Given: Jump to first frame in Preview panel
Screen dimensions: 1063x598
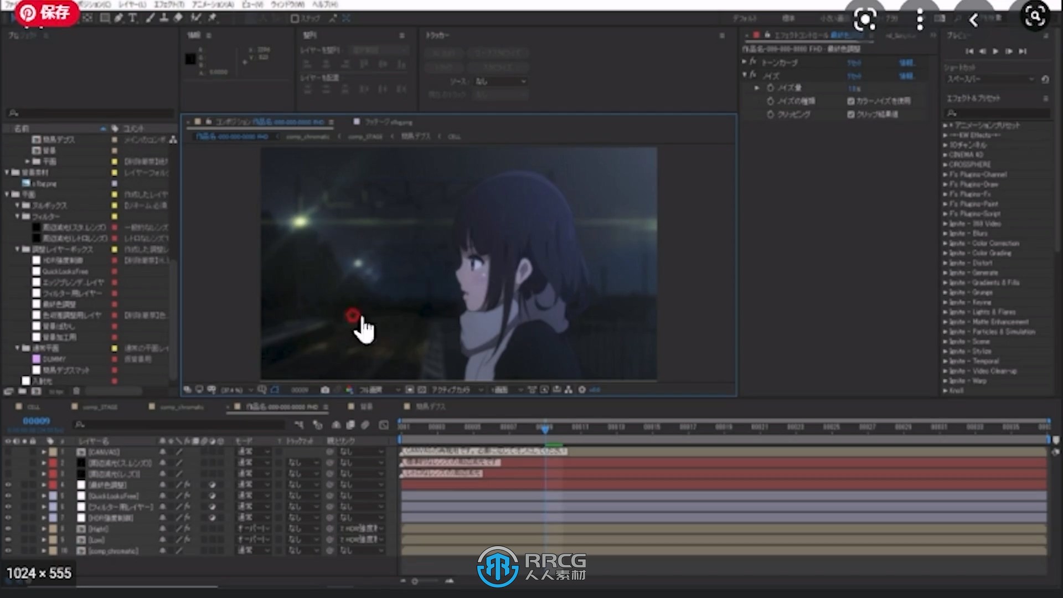Looking at the screenshot, I should click(x=969, y=51).
